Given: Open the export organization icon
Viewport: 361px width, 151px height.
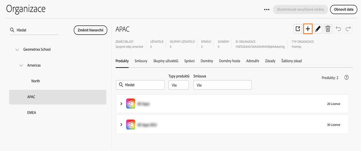Looking at the screenshot, I should tap(298, 29).
